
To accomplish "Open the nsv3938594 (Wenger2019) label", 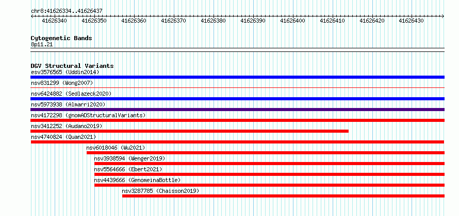I will pyautogui.click(x=129, y=158).
